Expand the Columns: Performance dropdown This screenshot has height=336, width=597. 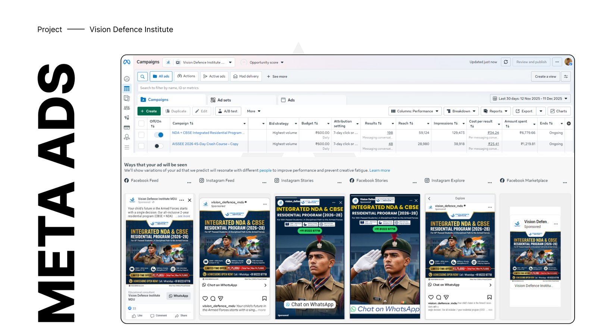415,111
